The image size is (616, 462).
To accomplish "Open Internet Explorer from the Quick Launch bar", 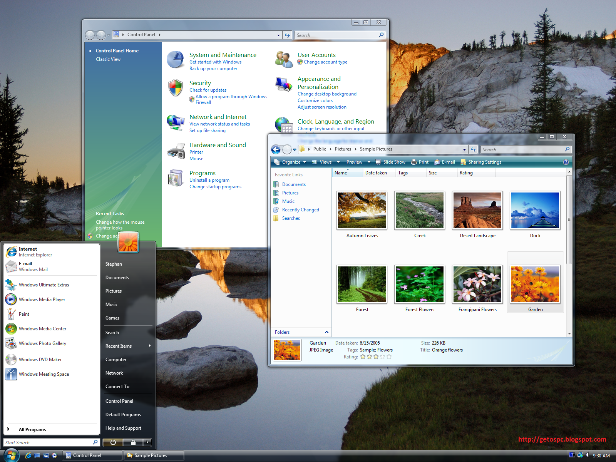I will (x=28, y=455).
